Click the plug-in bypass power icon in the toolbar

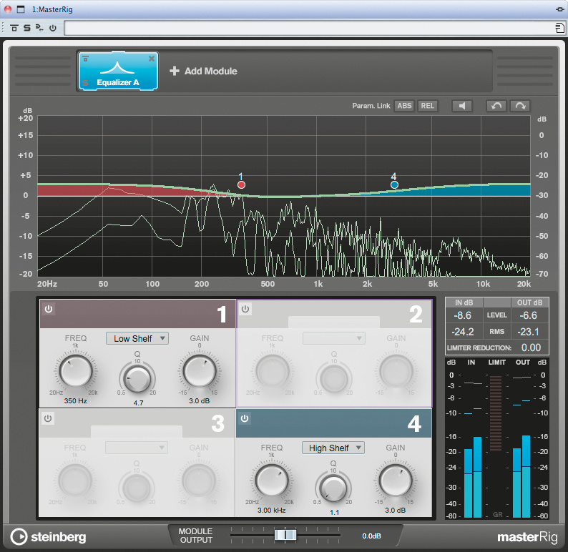click(52, 28)
